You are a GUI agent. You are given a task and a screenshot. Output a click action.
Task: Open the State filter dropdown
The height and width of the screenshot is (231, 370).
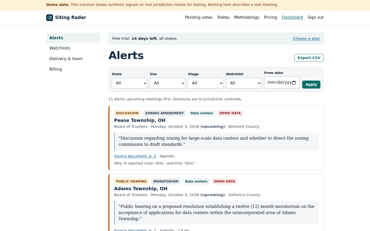(129, 83)
